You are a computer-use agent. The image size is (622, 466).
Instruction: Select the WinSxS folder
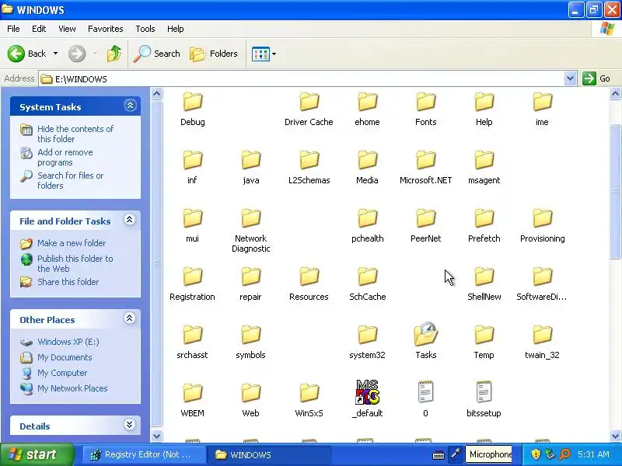click(309, 400)
